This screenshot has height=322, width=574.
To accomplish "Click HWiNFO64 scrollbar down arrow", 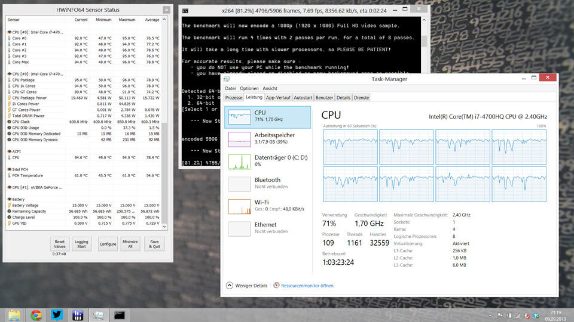I will pos(164,227).
